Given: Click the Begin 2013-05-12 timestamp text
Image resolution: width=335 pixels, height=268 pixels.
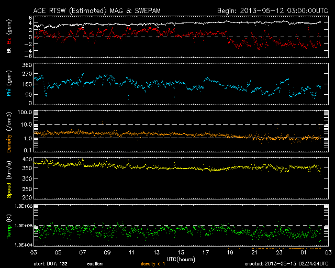Looking at the screenshot, I should click(273, 10).
